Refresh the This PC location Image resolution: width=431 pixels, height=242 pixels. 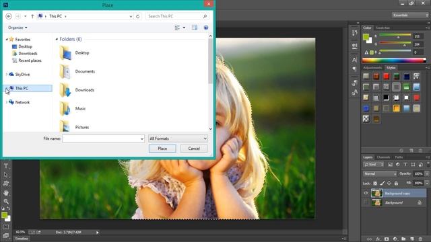click(137, 16)
